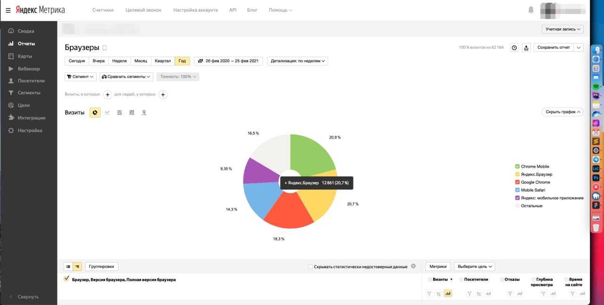This screenshot has width=604, height=305.
Task: Add a visit condition with the first plus button
Action: [x=108, y=94]
